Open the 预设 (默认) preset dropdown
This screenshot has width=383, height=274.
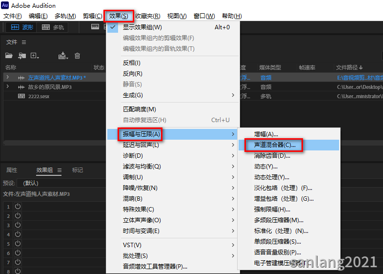tap(59, 183)
